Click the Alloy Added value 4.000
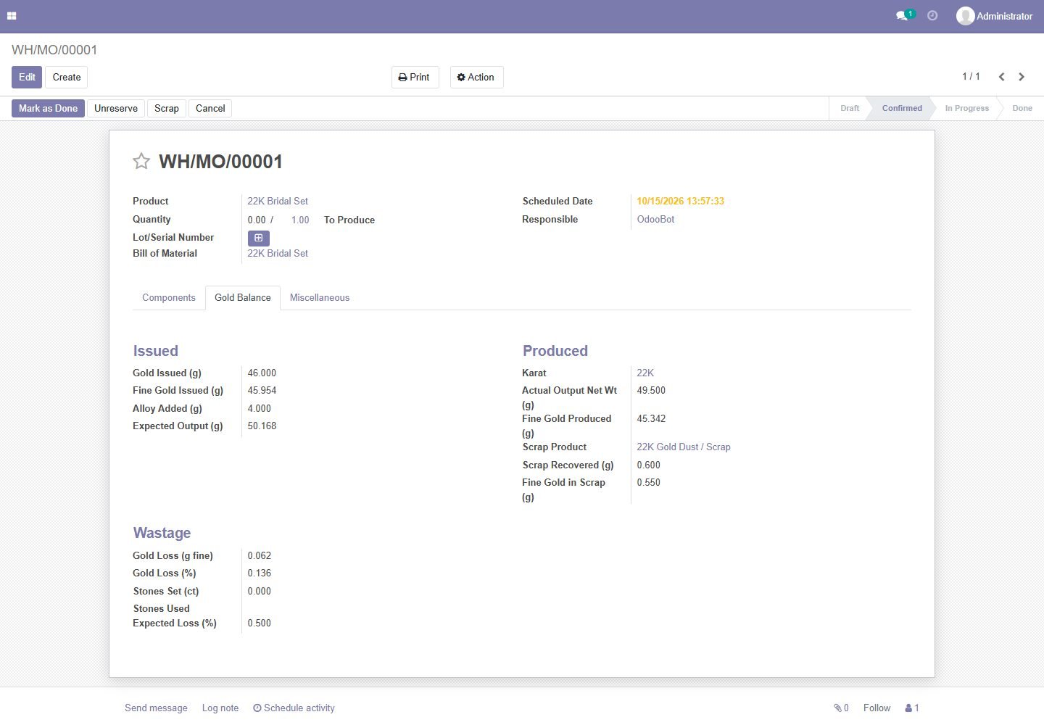This screenshot has width=1044, height=725. (x=259, y=409)
